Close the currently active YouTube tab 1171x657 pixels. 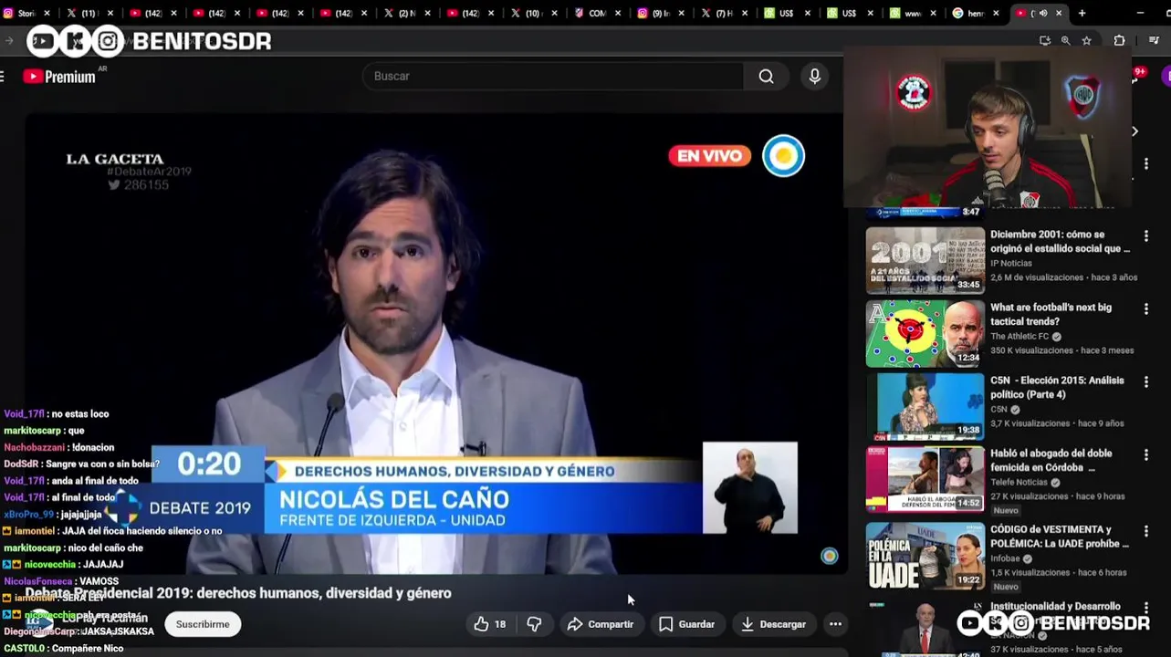tap(1060, 14)
